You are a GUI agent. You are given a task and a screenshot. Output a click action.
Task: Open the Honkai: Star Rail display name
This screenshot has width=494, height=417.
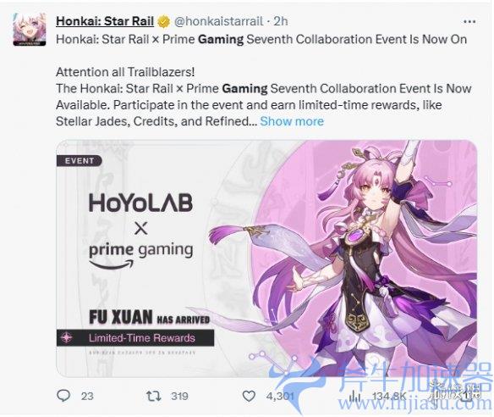coord(105,21)
